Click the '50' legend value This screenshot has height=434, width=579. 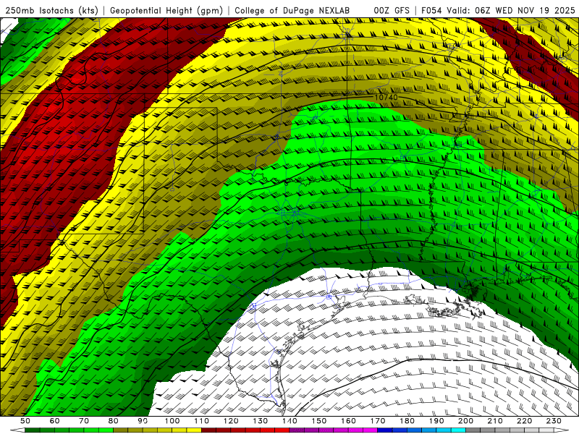(25, 421)
